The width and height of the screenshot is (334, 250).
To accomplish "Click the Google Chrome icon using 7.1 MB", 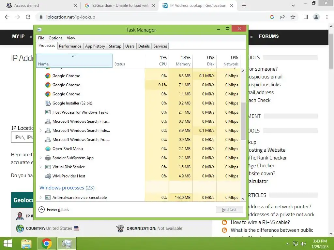I will (x=48, y=85).
